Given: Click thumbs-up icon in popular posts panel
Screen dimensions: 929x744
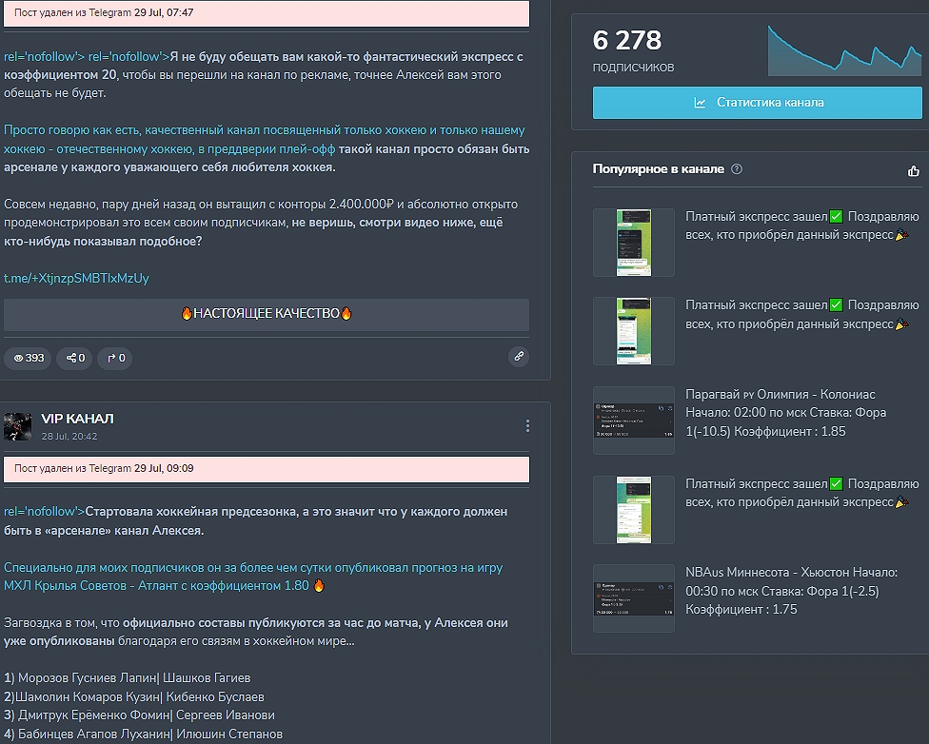Looking at the screenshot, I should pyautogui.click(x=914, y=171).
